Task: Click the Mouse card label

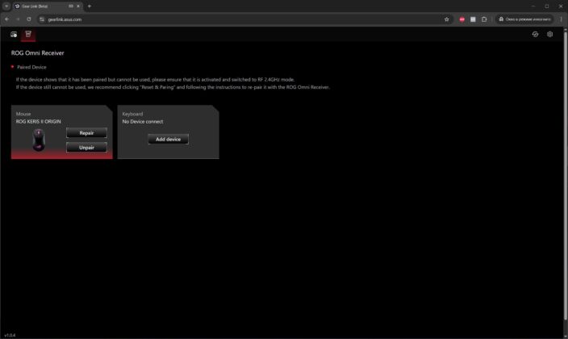Action: pos(23,114)
